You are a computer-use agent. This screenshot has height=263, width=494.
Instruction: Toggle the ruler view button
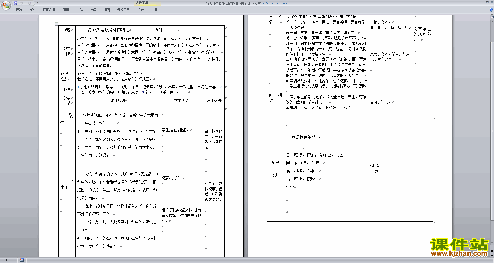[492, 17]
